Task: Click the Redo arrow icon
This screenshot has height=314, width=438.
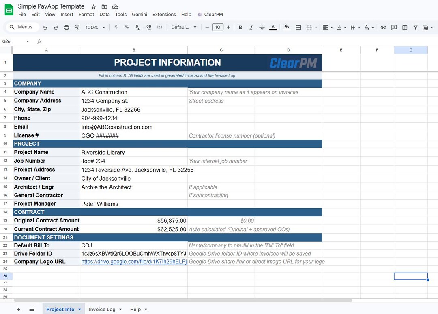Action: tap(56, 27)
